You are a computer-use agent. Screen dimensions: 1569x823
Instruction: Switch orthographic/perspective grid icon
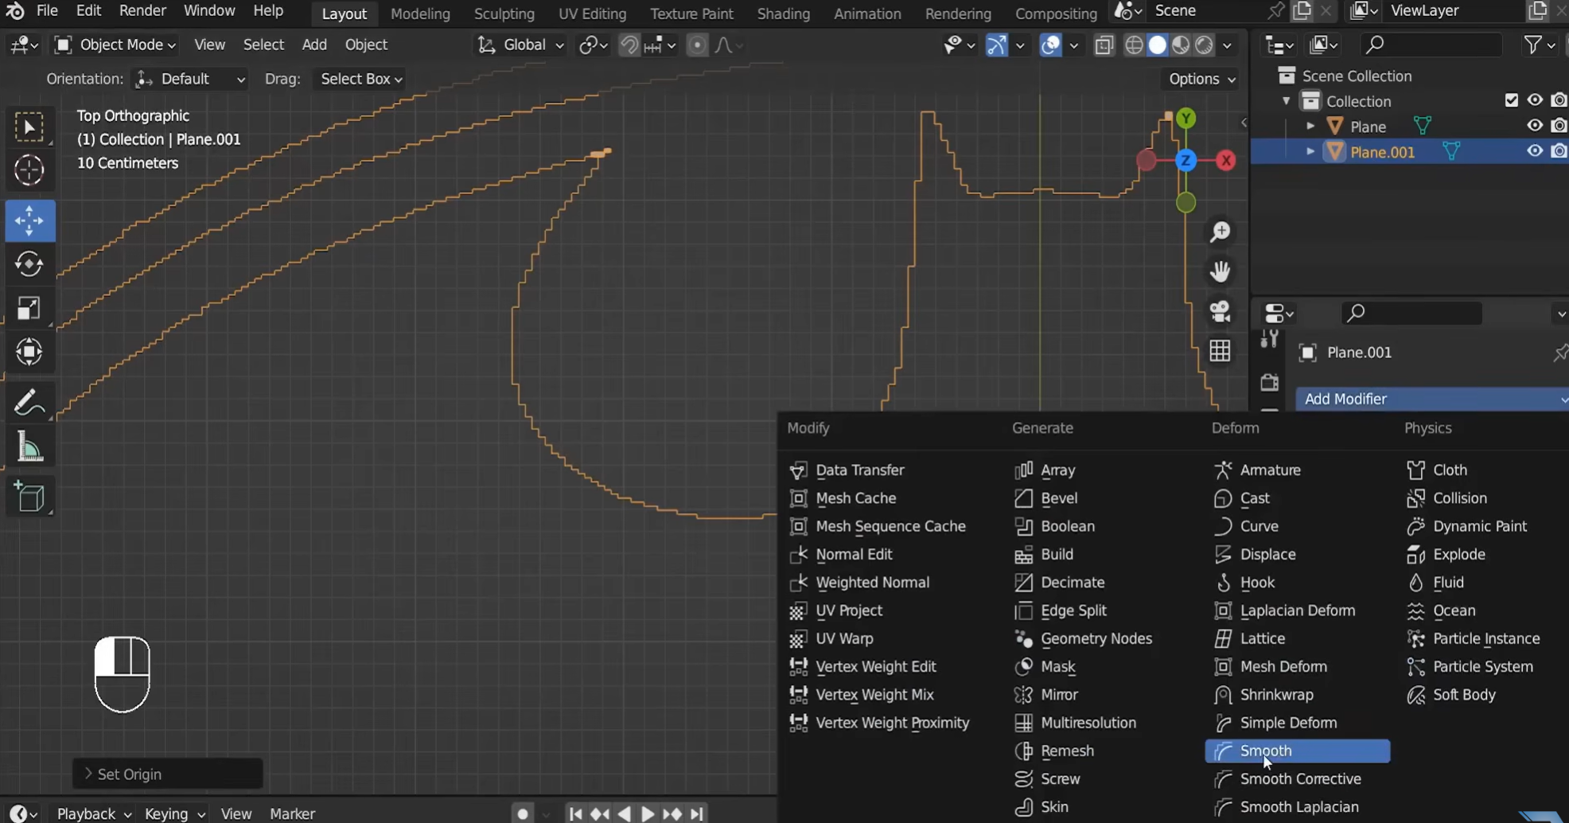pyautogui.click(x=1220, y=351)
